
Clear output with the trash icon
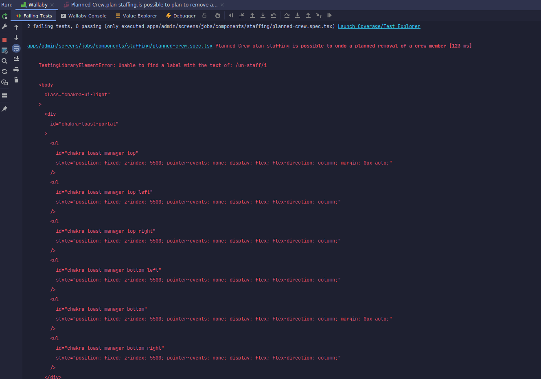pyautogui.click(x=16, y=80)
